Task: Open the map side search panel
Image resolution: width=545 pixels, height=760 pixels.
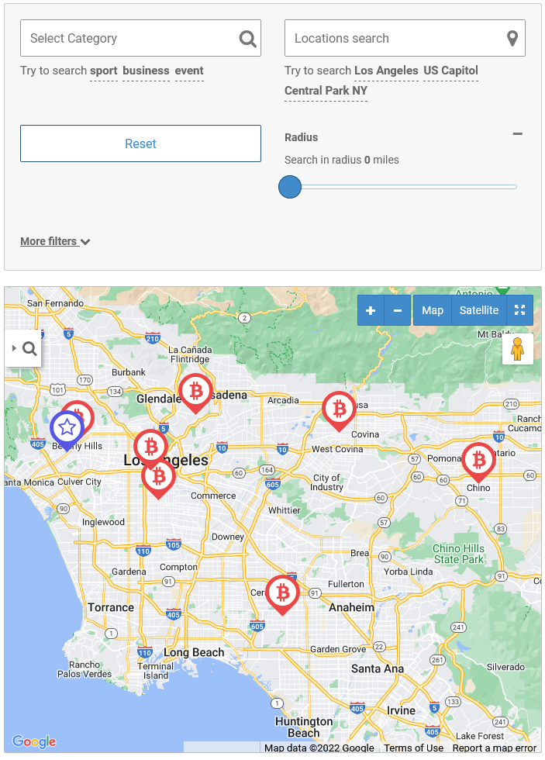Action: [23, 348]
